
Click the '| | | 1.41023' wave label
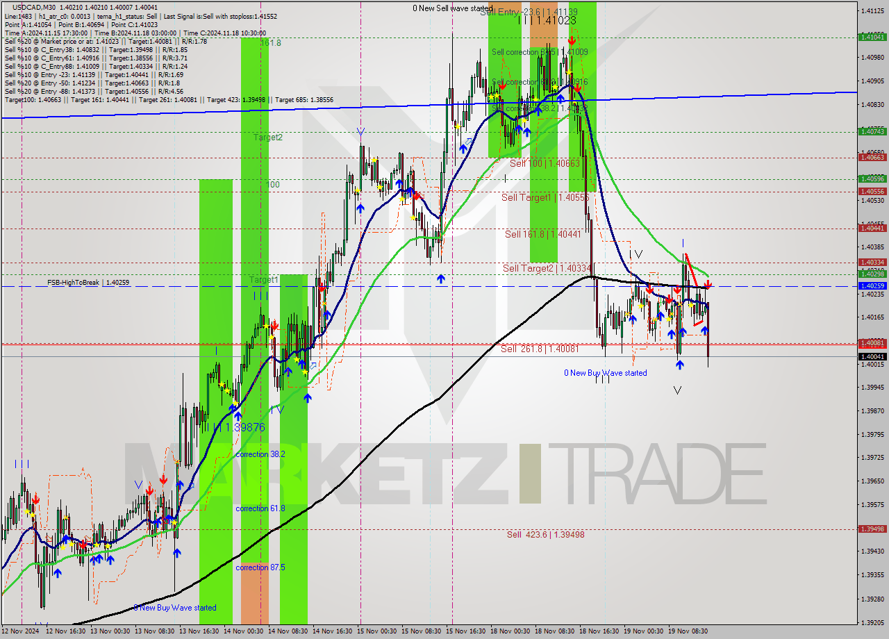pyautogui.click(x=546, y=20)
